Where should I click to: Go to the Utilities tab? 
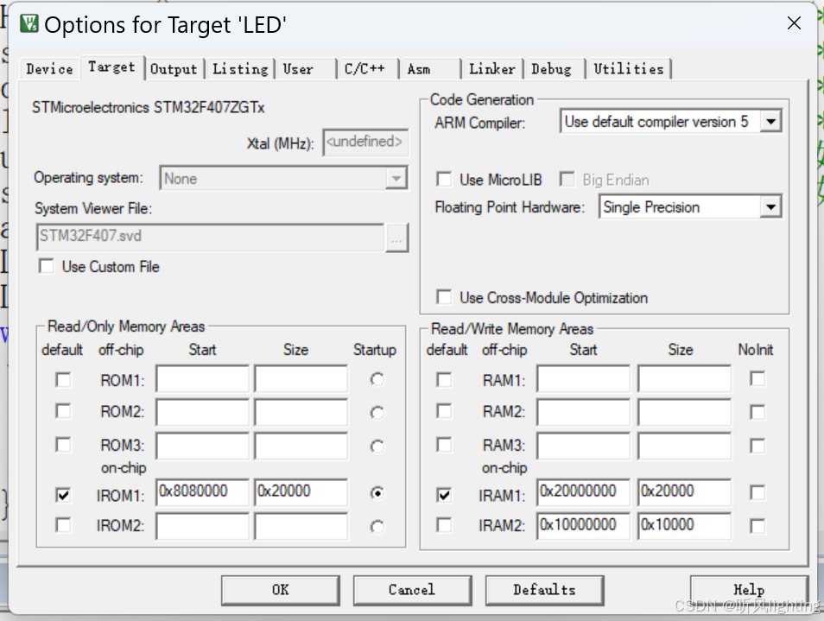pyautogui.click(x=629, y=69)
